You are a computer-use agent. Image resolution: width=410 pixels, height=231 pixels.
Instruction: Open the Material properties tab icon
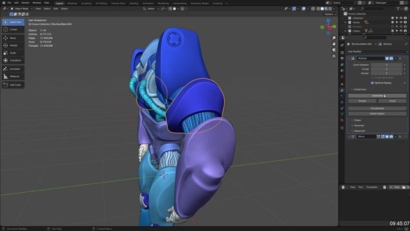[x=342, y=121]
